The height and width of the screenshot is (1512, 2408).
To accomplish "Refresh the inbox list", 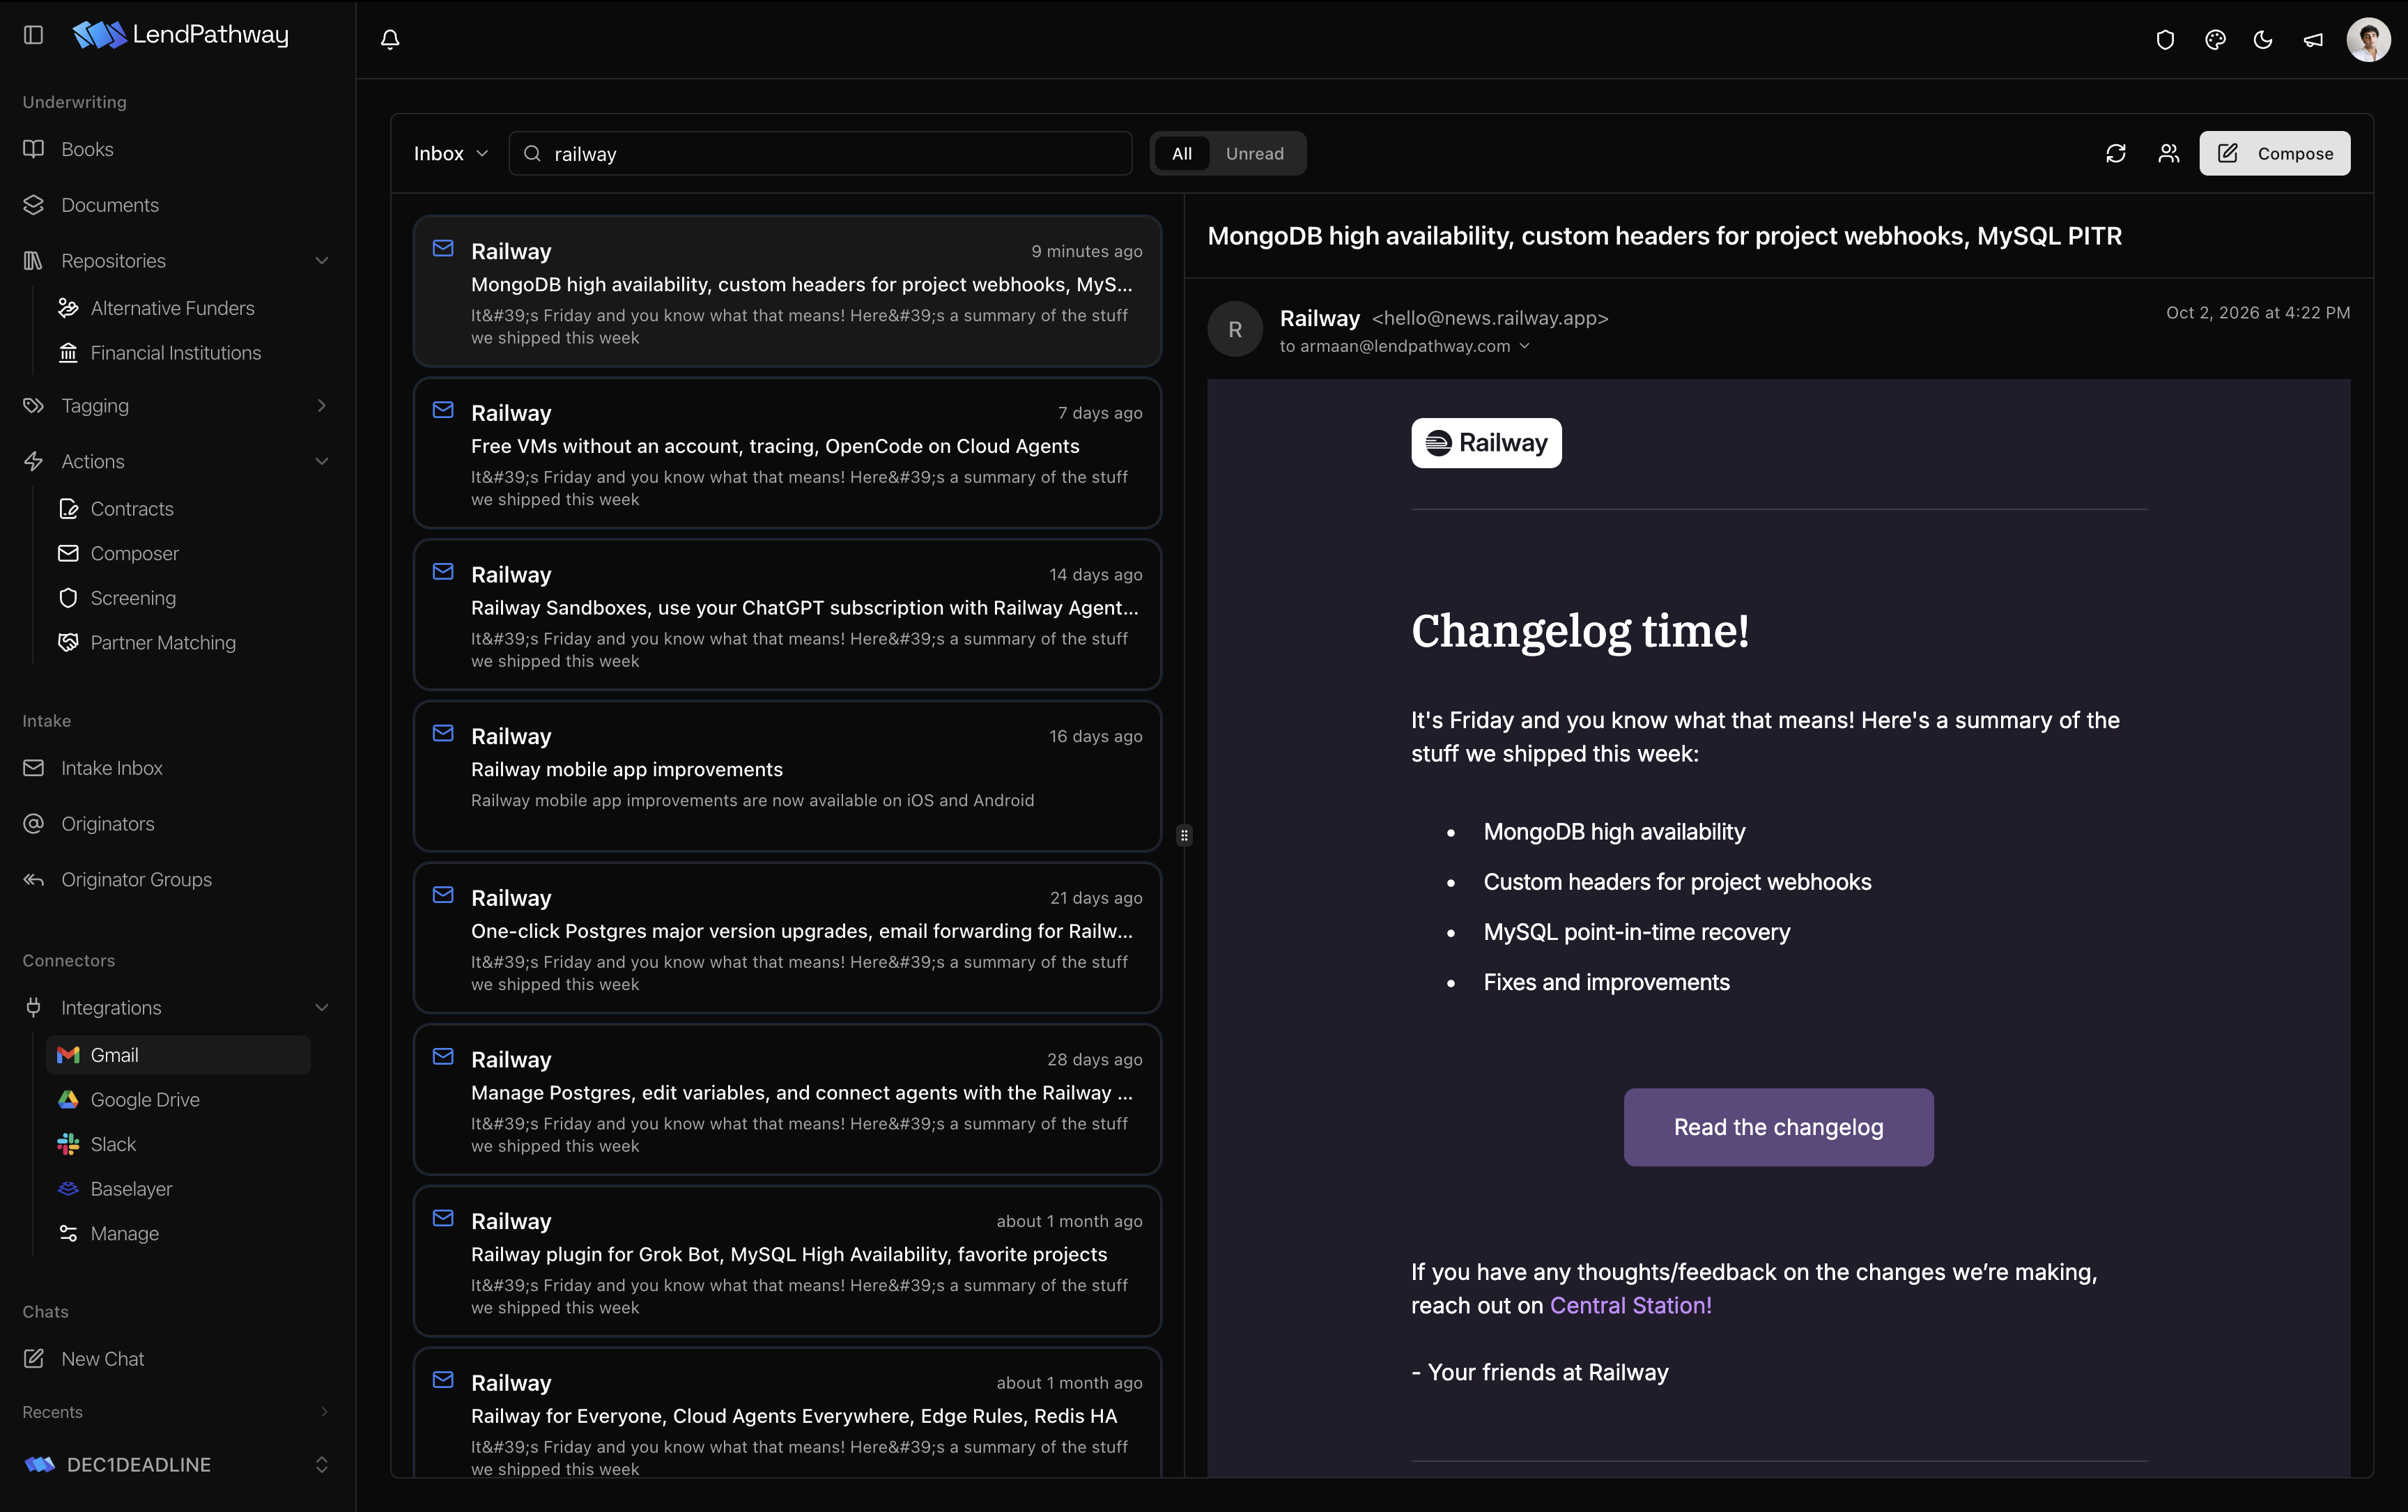I will pyautogui.click(x=2115, y=153).
